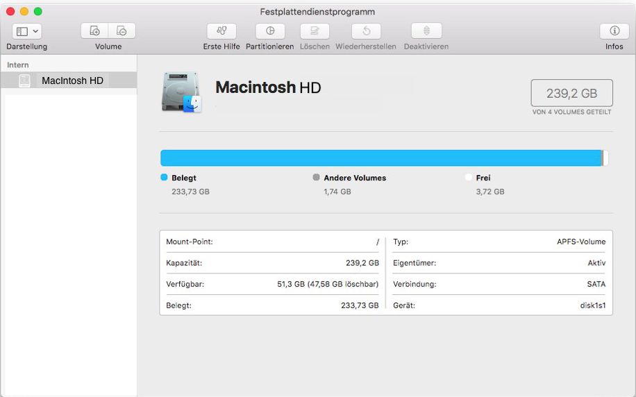
Task: Click the Verfügbar row in info table
Action: tap(272, 284)
